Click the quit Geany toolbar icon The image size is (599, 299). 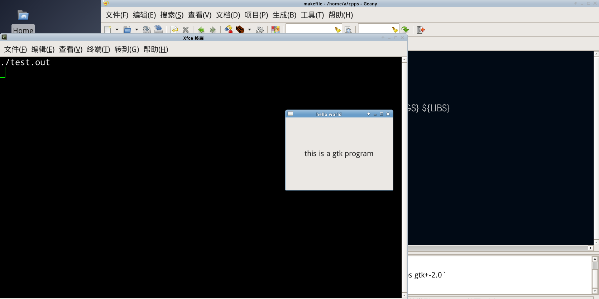click(x=421, y=30)
